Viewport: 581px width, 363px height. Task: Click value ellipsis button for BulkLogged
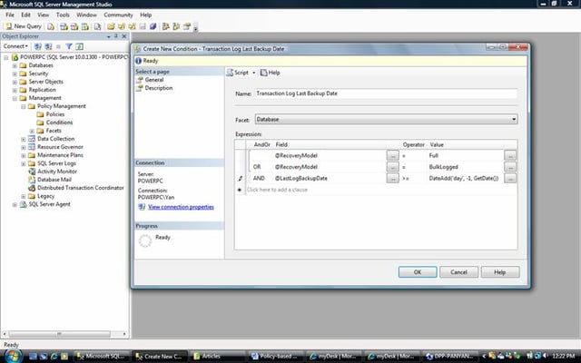point(510,167)
